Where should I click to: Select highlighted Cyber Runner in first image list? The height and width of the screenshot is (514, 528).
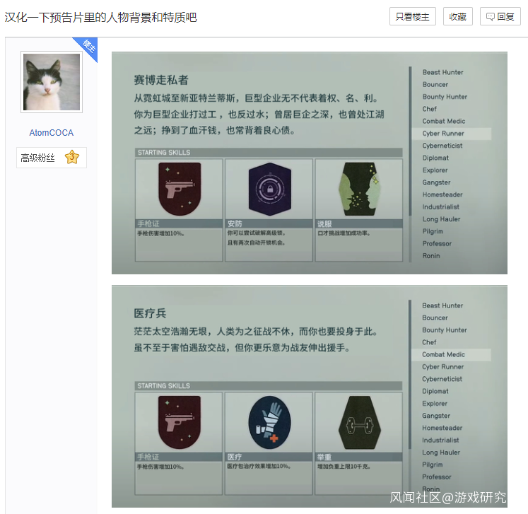pos(451,134)
